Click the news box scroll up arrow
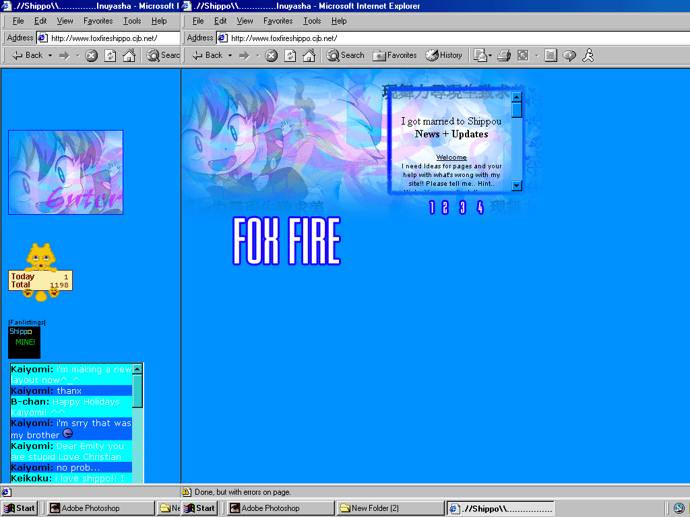Screen dimensions: 690x517 click(517, 97)
